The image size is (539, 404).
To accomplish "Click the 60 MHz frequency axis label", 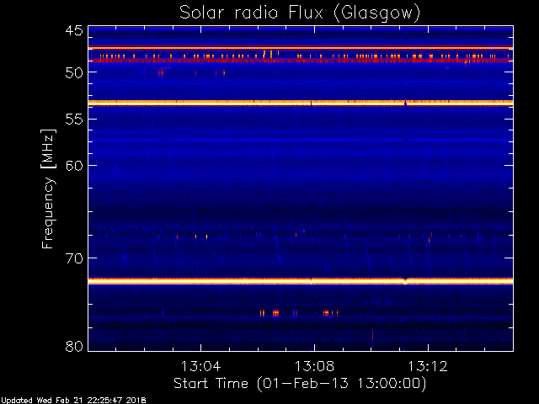I will (74, 166).
